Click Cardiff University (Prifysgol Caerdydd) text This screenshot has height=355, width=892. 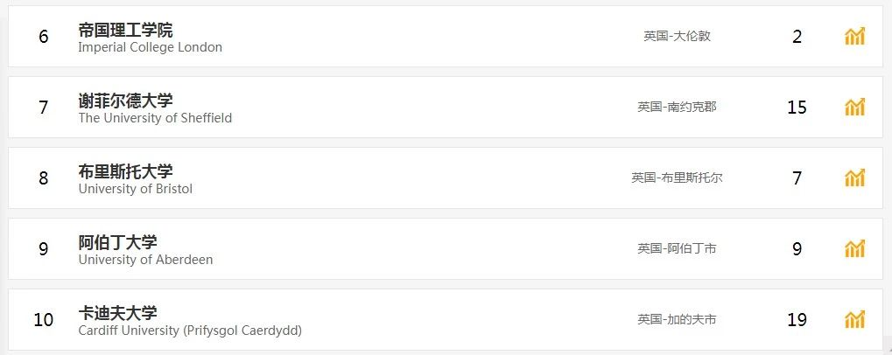(190, 331)
